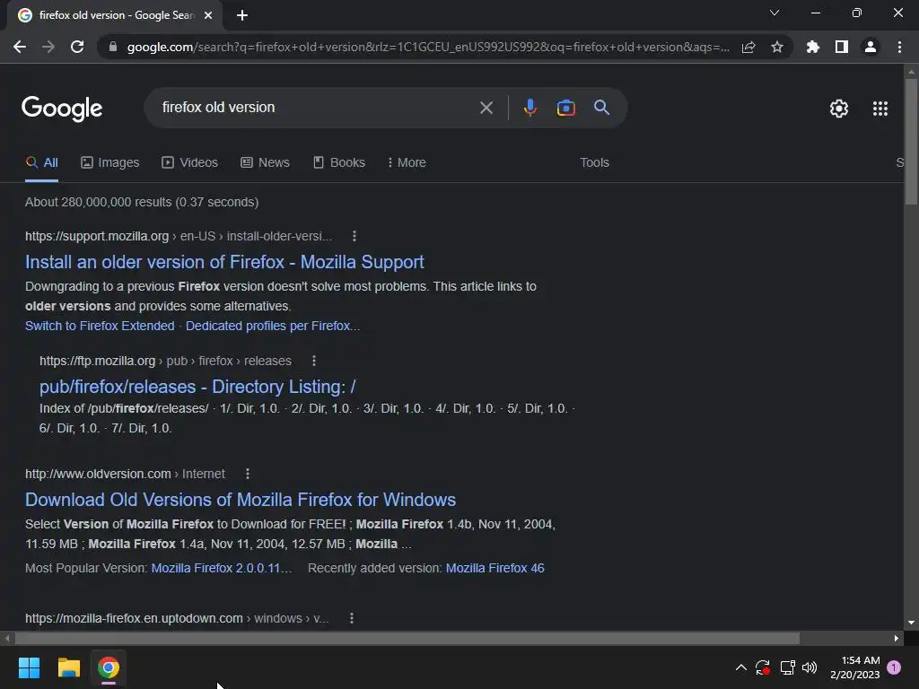Image resolution: width=919 pixels, height=689 pixels.
Task: Show hidden system tray icons
Action: 740,667
